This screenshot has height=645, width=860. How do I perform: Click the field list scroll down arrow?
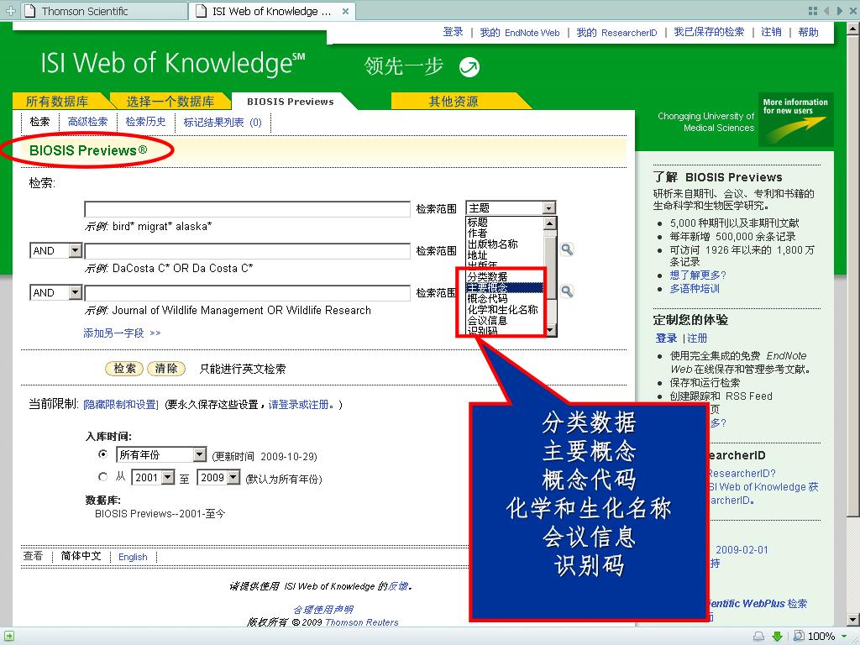pos(550,329)
